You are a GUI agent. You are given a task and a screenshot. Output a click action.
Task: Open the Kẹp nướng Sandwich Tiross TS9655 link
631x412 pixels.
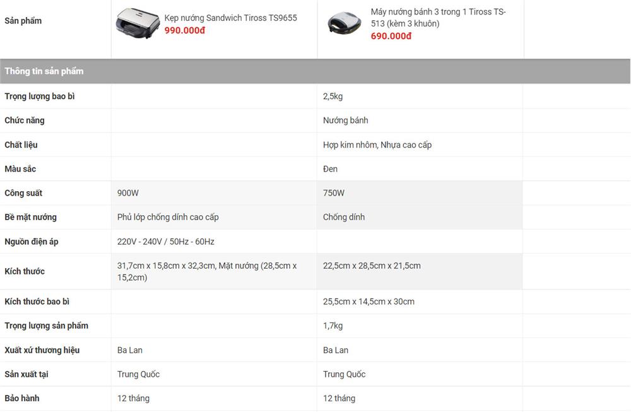230,18
